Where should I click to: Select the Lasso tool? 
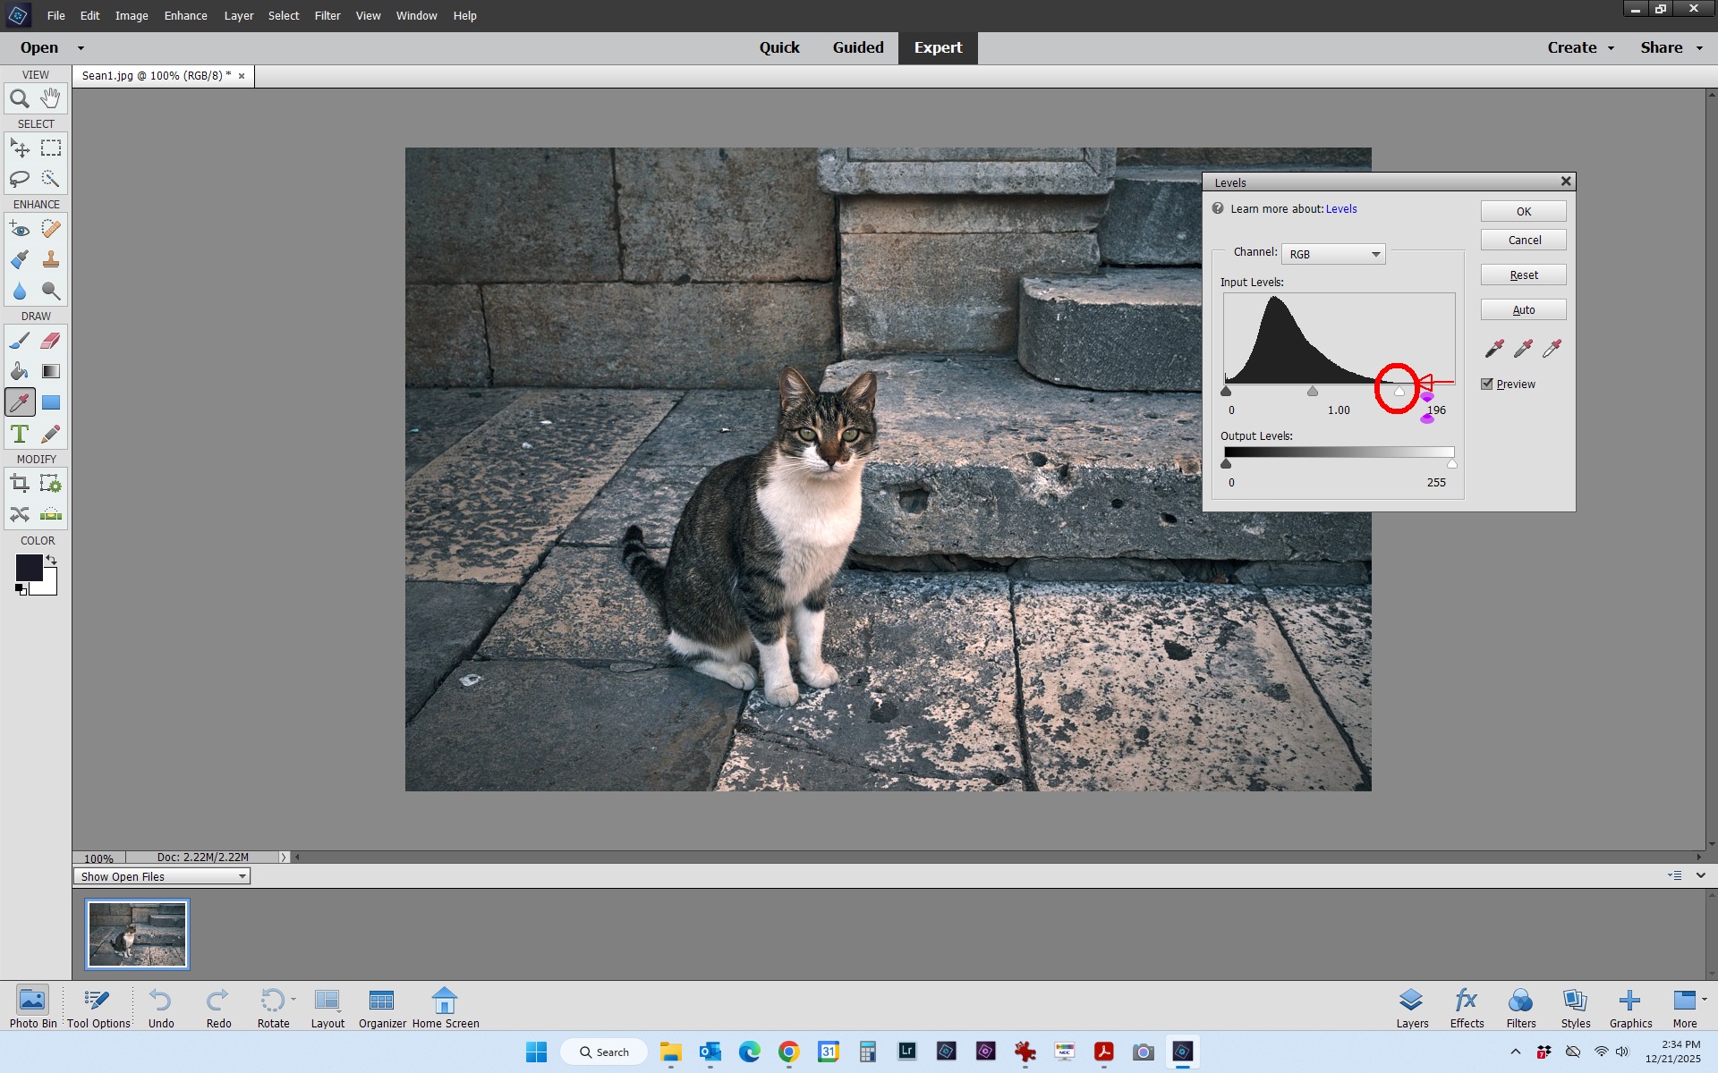pyautogui.click(x=20, y=179)
